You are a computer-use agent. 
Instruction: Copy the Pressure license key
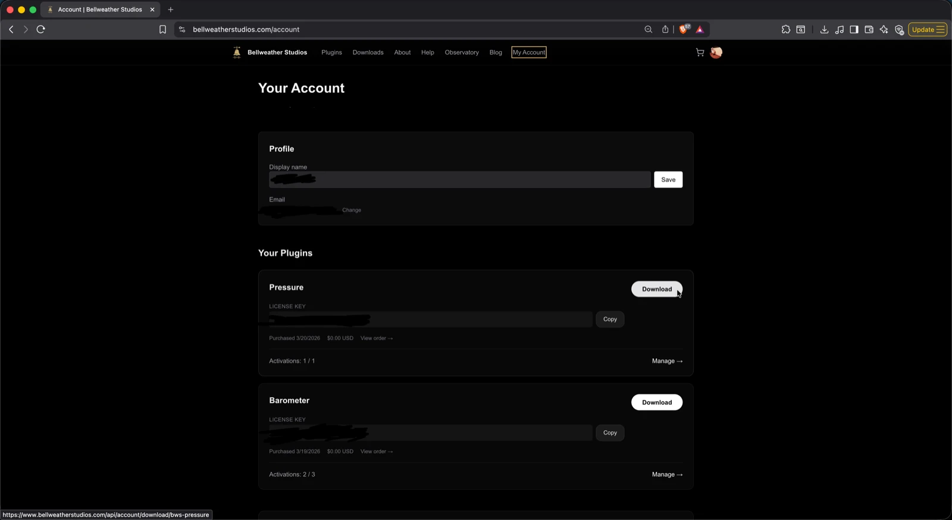(x=610, y=319)
